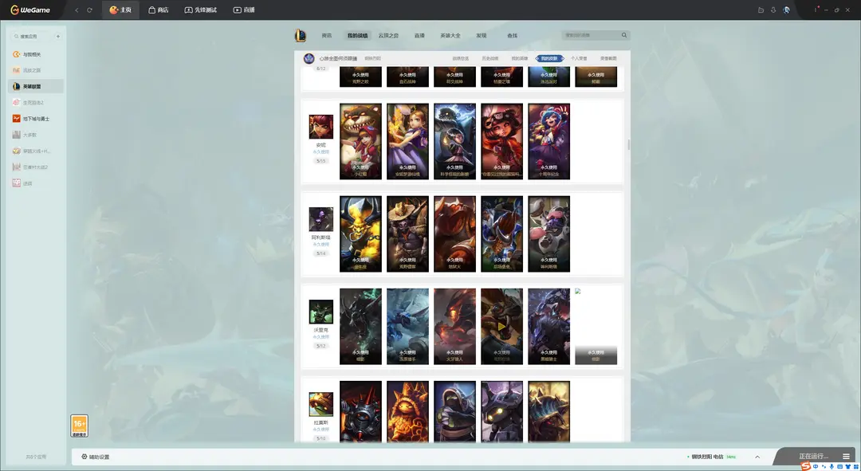This screenshot has width=861, height=471.
Task: Click the broken image icon in Warwick's row
Action: tap(578, 292)
